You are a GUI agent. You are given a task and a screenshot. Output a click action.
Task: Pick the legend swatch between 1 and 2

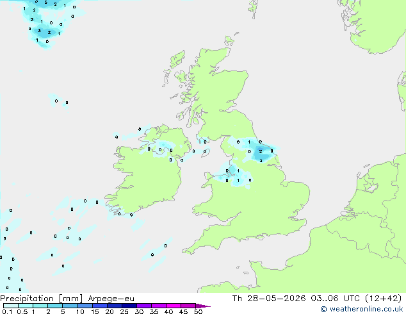tap(40, 306)
